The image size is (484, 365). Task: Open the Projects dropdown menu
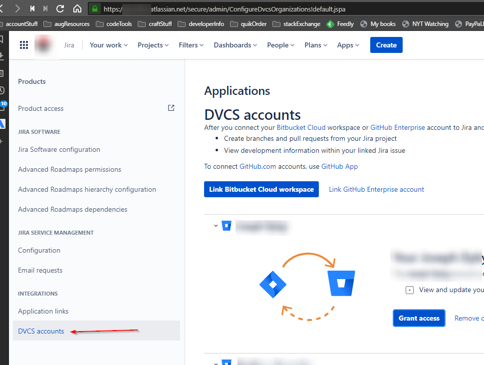(x=153, y=45)
